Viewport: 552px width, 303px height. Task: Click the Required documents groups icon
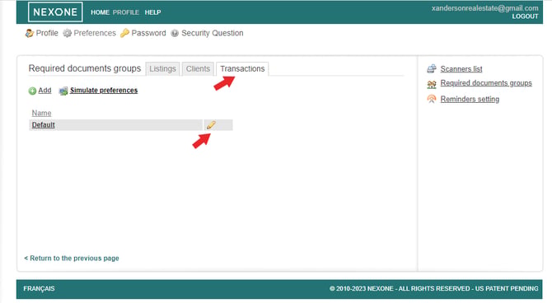(x=432, y=84)
